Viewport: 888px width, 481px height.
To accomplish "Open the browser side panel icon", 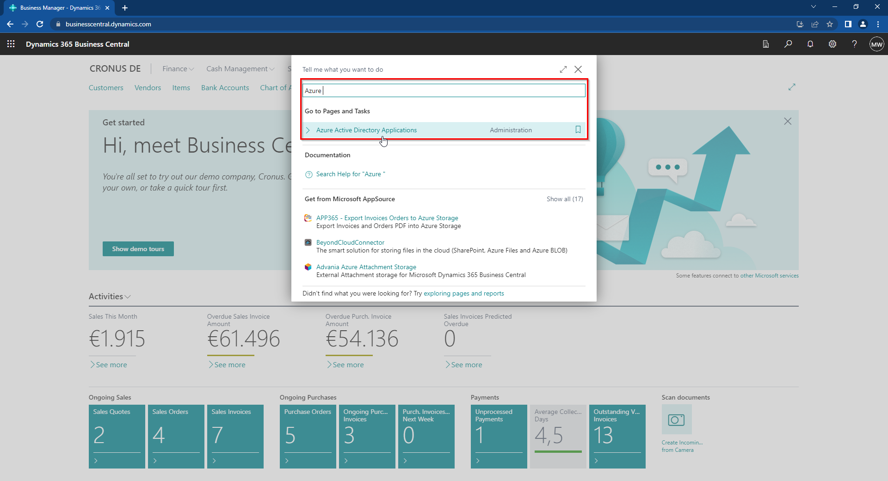I will pyautogui.click(x=848, y=24).
